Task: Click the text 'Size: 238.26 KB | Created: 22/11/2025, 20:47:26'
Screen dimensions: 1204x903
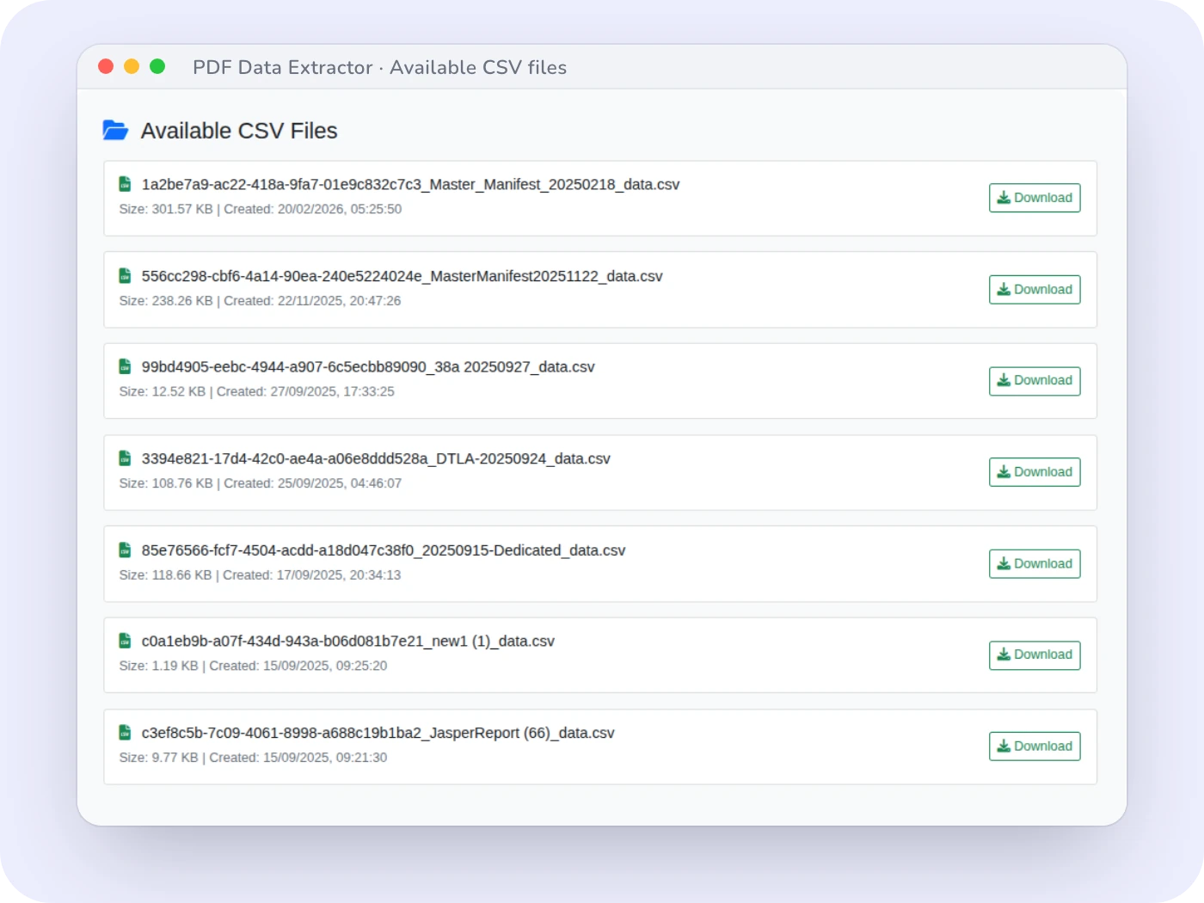Action: pos(260,301)
